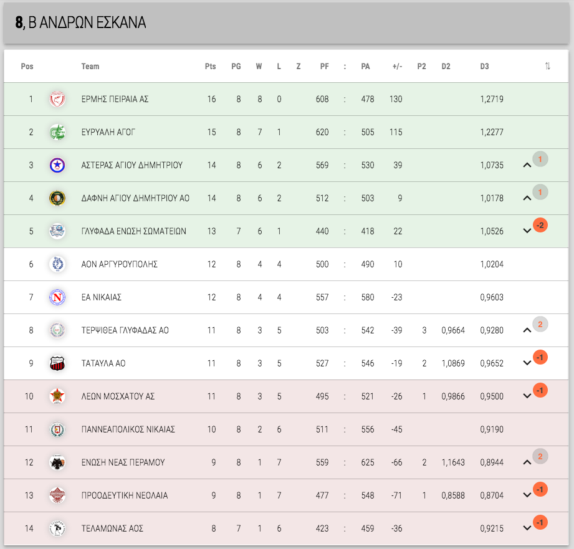Open the ΠΑΝΝΕΑΠΟΛΙΚΟΣ ΝΙΚΑΙΑΣ team name link

(128, 429)
